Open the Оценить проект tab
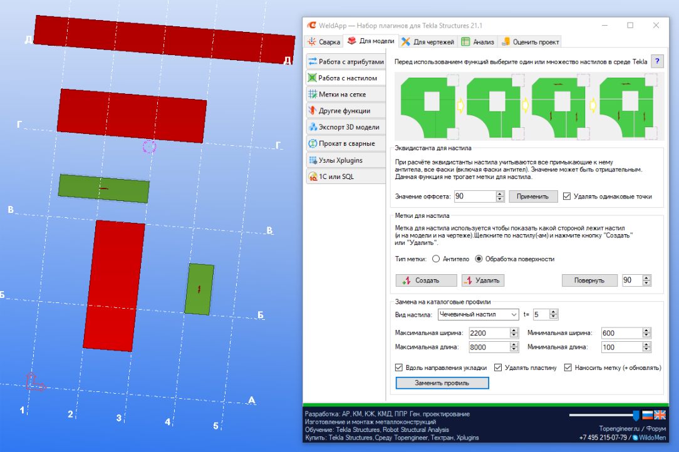The height and width of the screenshot is (452, 679). coord(530,42)
